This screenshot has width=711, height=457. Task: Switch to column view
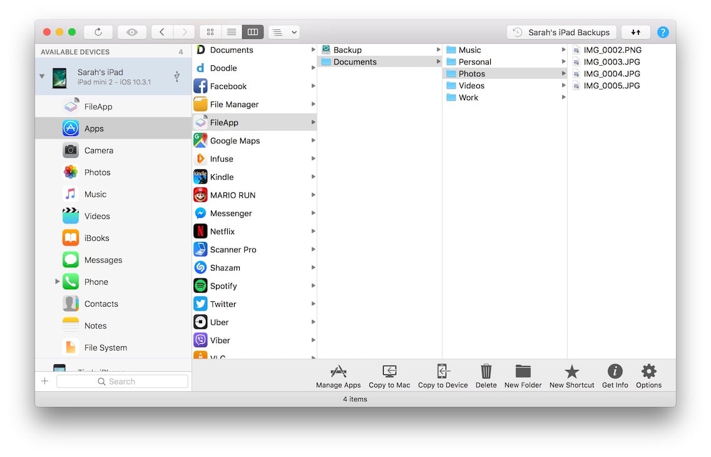click(253, 32)
